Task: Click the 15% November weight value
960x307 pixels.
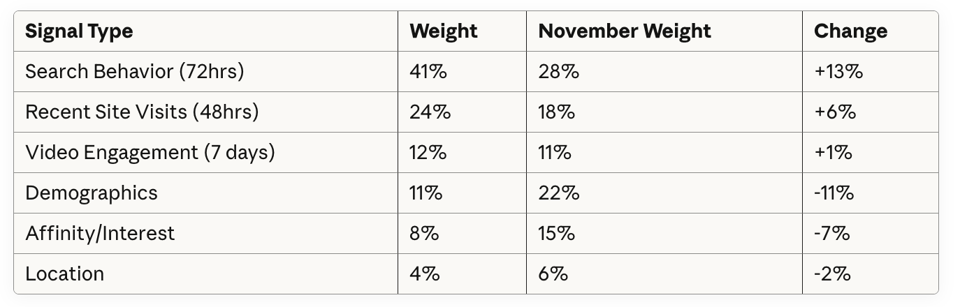Action: (556, 233)
